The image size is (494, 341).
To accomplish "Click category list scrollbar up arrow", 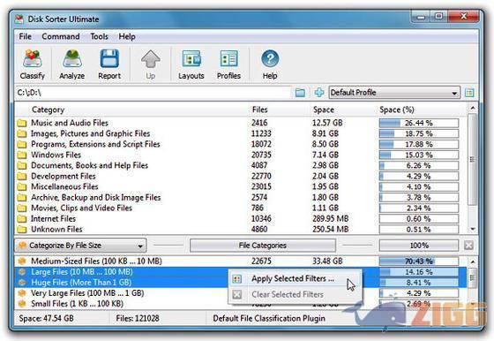I will [x=473, y=108].
